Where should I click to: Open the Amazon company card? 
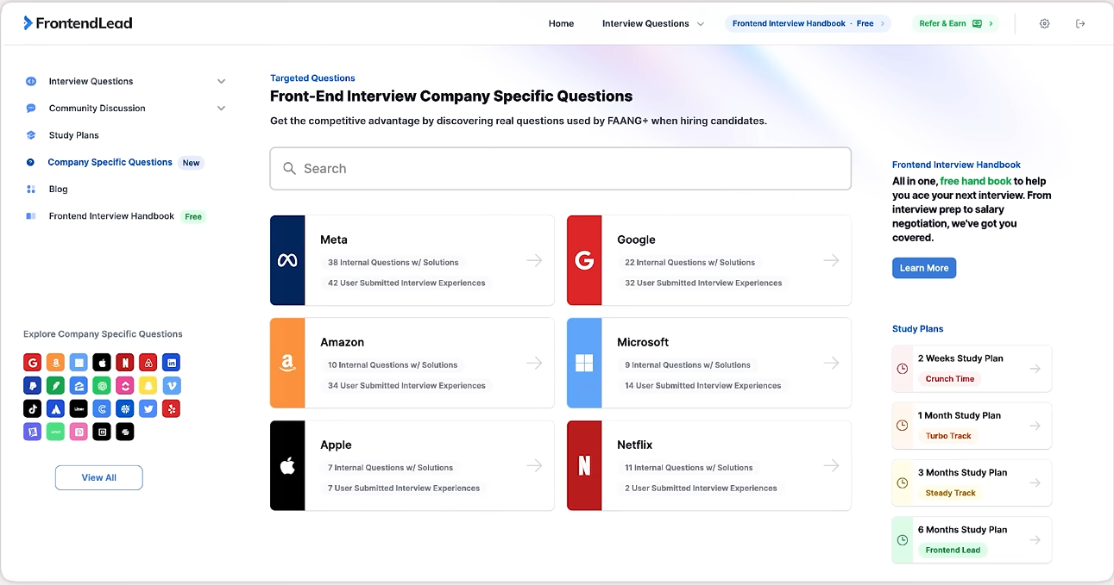[412, 363]
